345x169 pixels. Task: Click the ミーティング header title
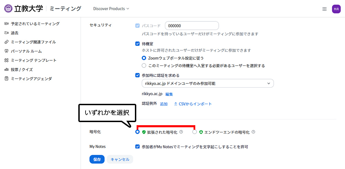(66, 9)
